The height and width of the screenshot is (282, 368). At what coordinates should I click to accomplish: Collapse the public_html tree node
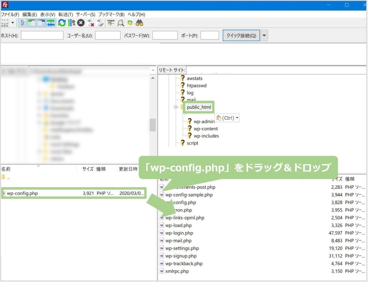(176, 107)
